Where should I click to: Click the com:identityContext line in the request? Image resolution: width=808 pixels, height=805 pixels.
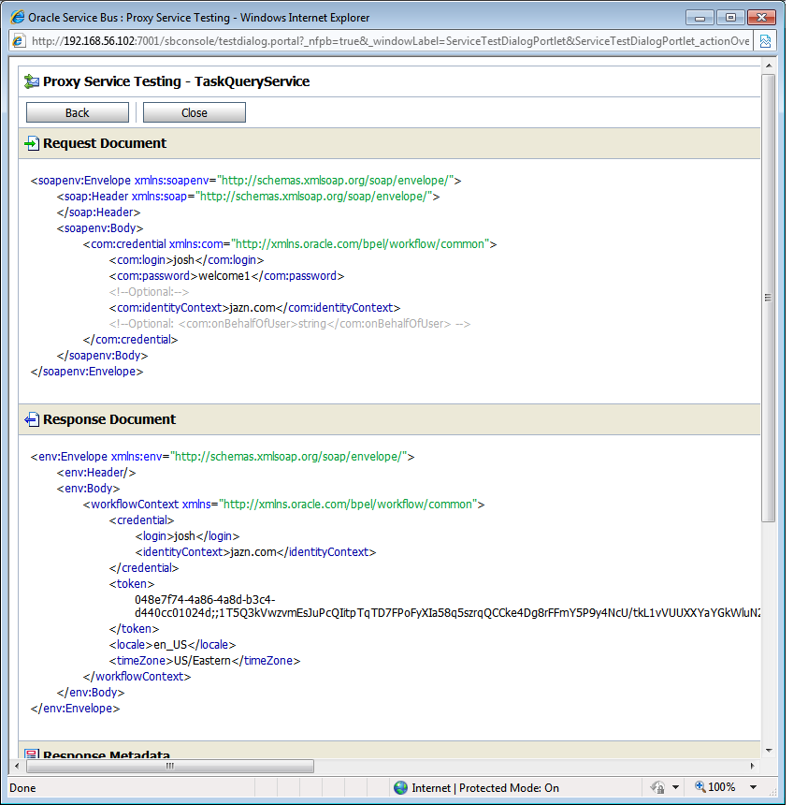click(254, 308)
